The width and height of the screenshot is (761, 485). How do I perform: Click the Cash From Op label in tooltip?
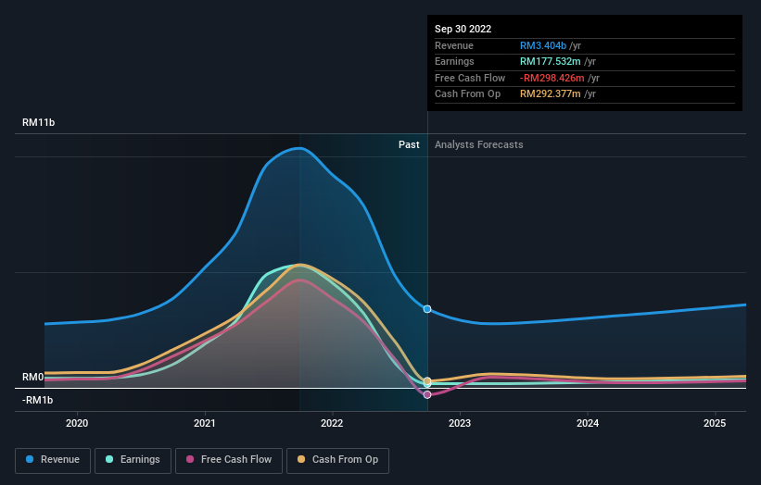(x=467, y=94)
